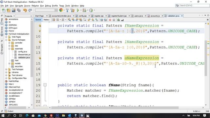Expand the Test Packages node
The height and width of the screenshot is (118, 210).
pyautogui.click(x=6, y=69)
